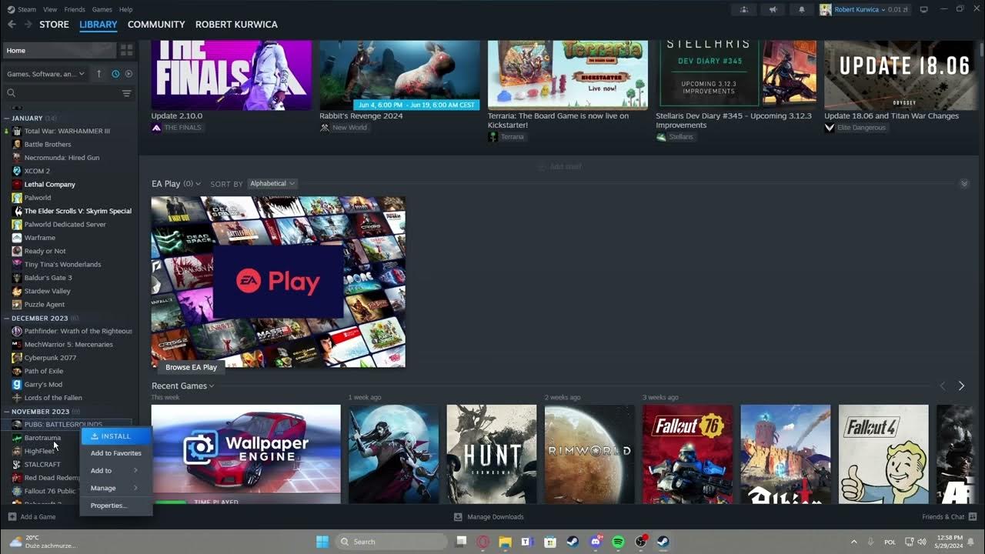Click Browse EA Play

click(x=191, y=367)
